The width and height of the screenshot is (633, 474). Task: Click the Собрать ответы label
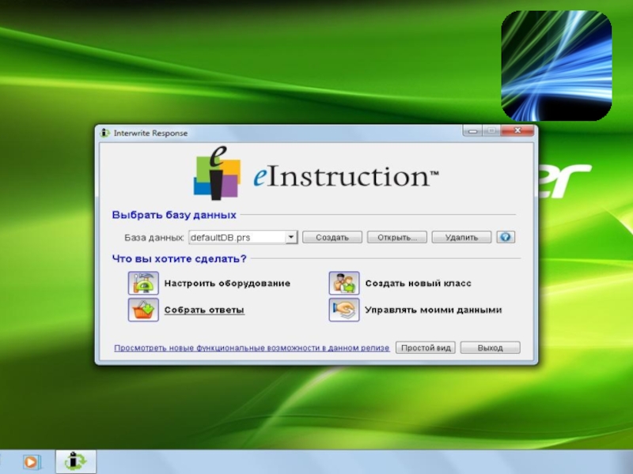204,310
